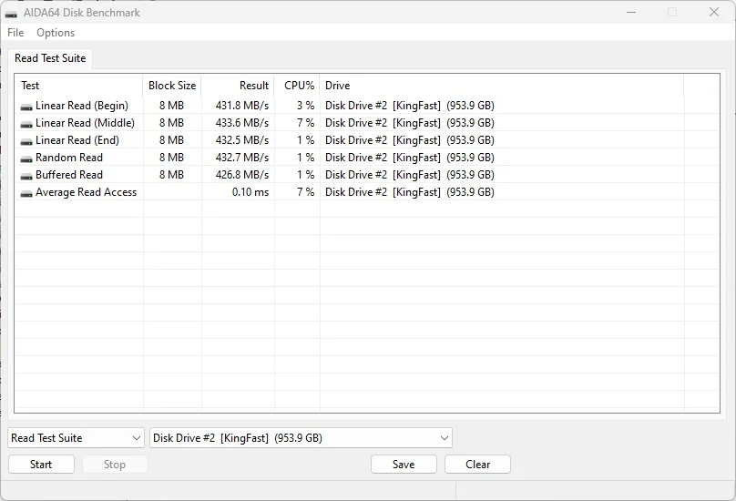Click the 431.8 MB/s result value
The image size is (736, 501).
pyautogui.click(x=242, y=106)
